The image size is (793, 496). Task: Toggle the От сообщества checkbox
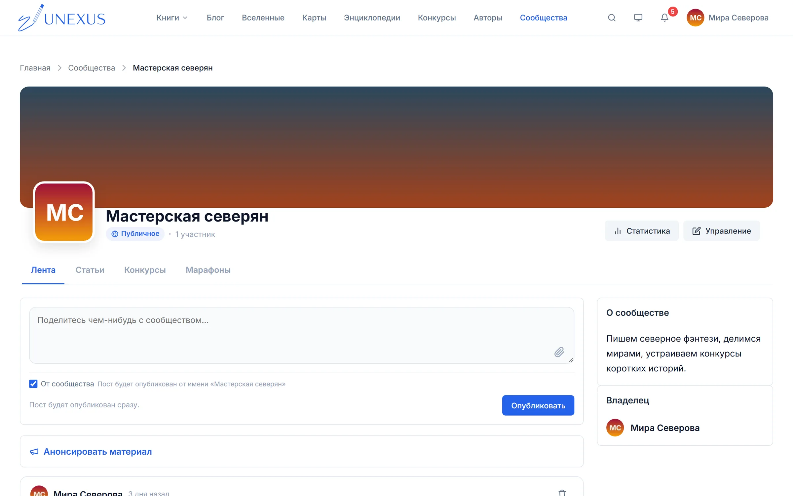(33, 384)
